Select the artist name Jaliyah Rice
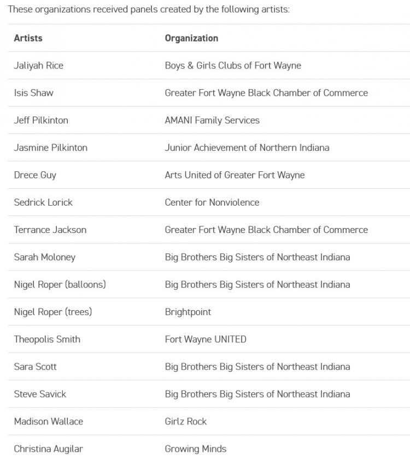 [x=39, y=66]
